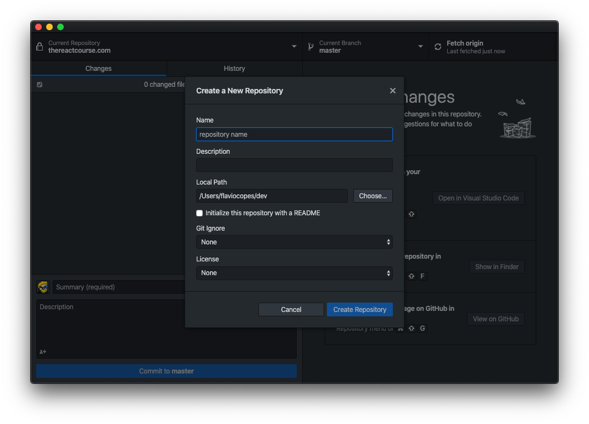Click the add co-authors icon in Description box
Viewport: 589px width, 424px height.
[43, 352]
